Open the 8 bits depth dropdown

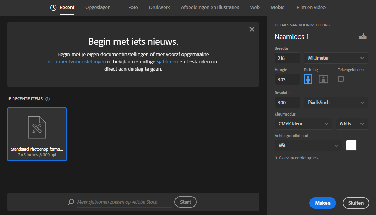point(352,124)
